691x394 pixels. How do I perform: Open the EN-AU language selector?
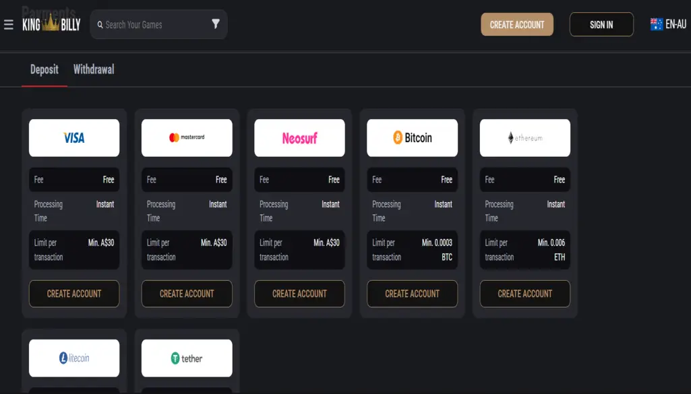tap(668, 24)
